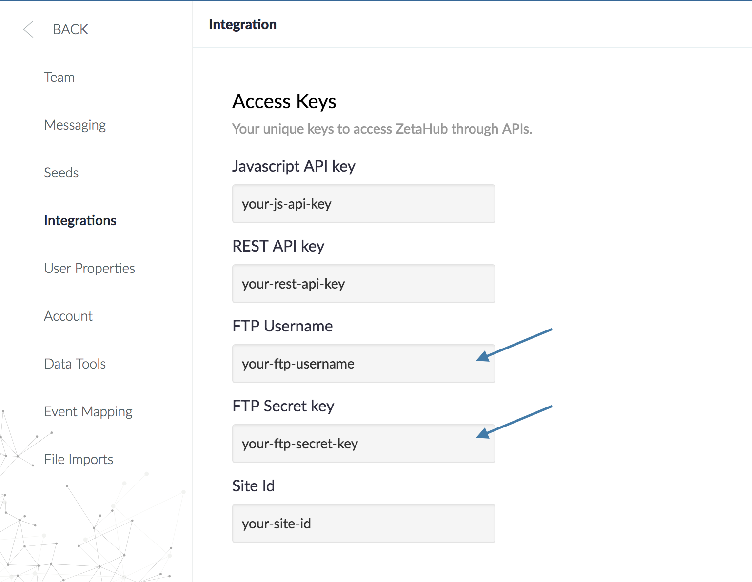Click the FTP Username label
Viewport: 752px width, 582px height.
[282, 326]
